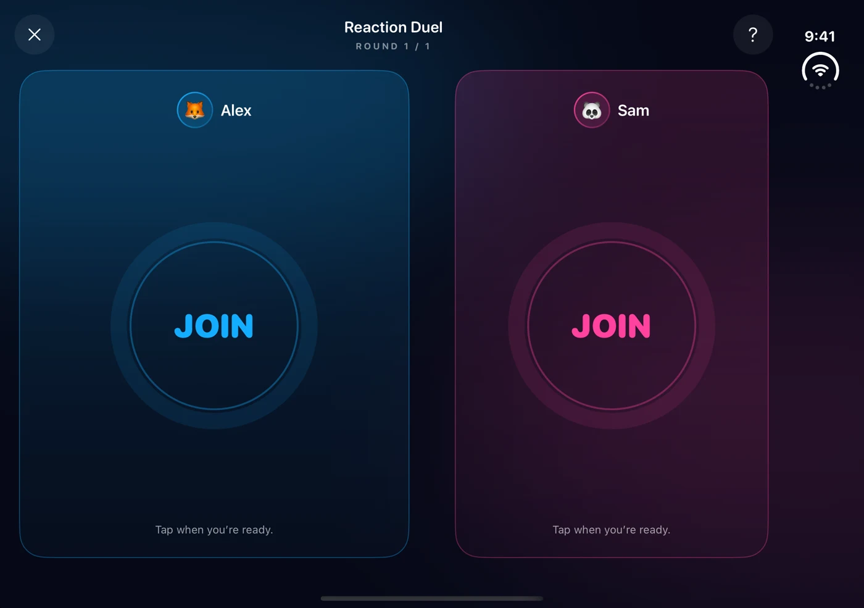Click the player name "Alex"
This screenshot has width=864, height=608.
coord(236,110)
